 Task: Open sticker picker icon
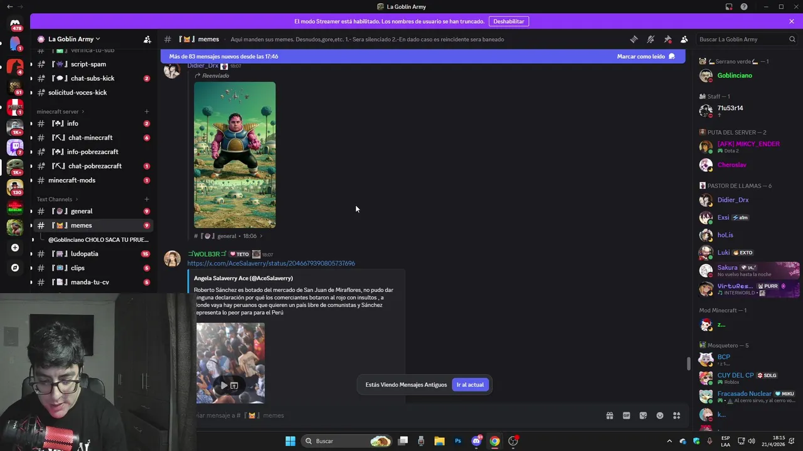coord(643,415)
